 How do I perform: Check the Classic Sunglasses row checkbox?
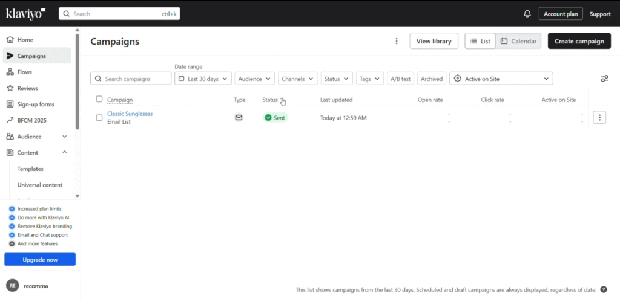click(99, 118)
